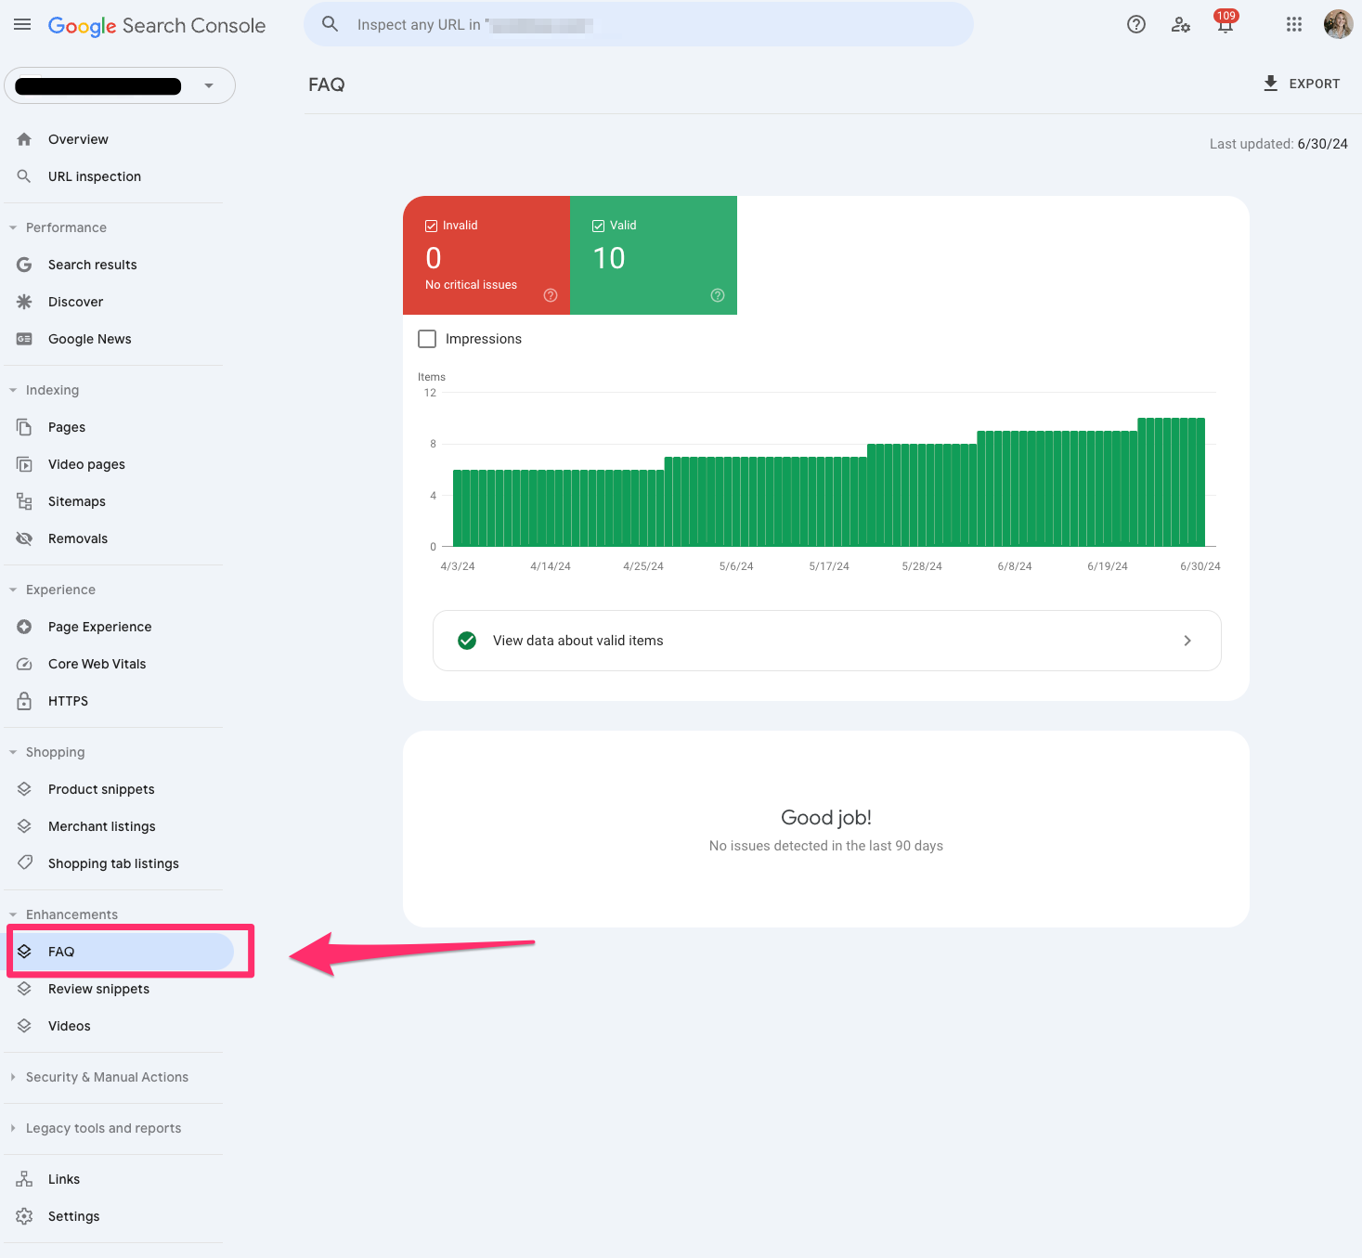Image resolution: width=1362 pixels, height=1258 pixels.
Task: Enable the Impressions checkbox
Action: (427, 339)
